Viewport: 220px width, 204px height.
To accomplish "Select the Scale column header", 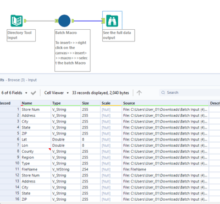I will [111, 103].
